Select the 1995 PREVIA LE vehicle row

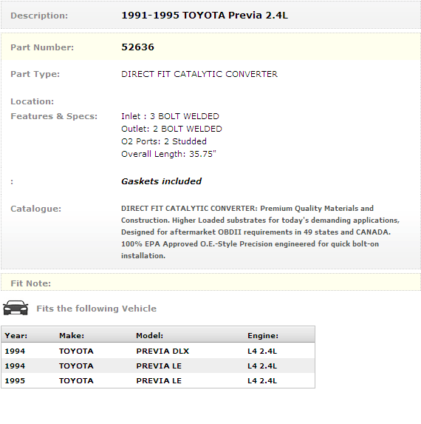158,380
